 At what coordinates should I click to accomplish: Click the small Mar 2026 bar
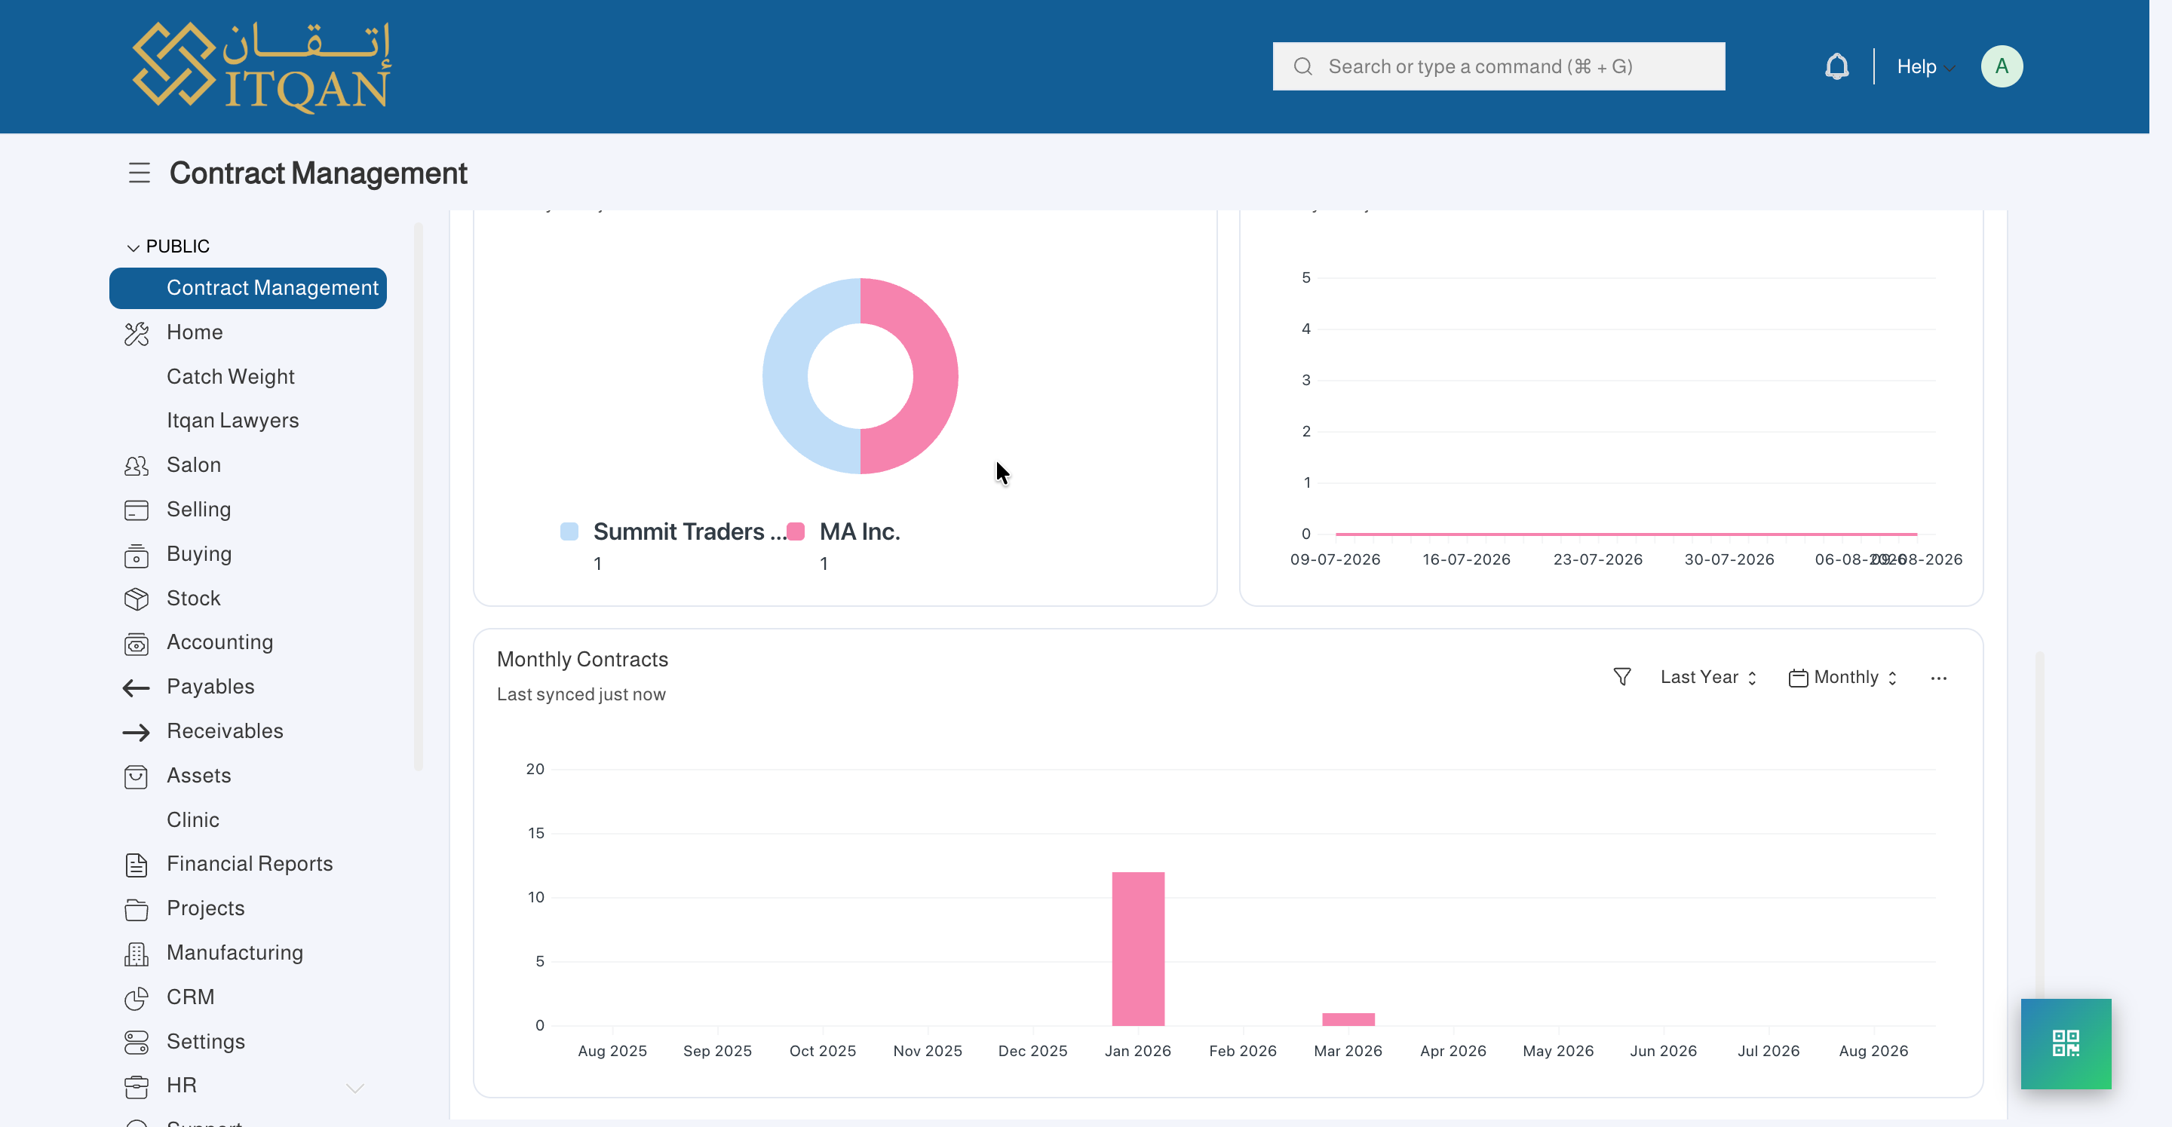point(1348,1019)
